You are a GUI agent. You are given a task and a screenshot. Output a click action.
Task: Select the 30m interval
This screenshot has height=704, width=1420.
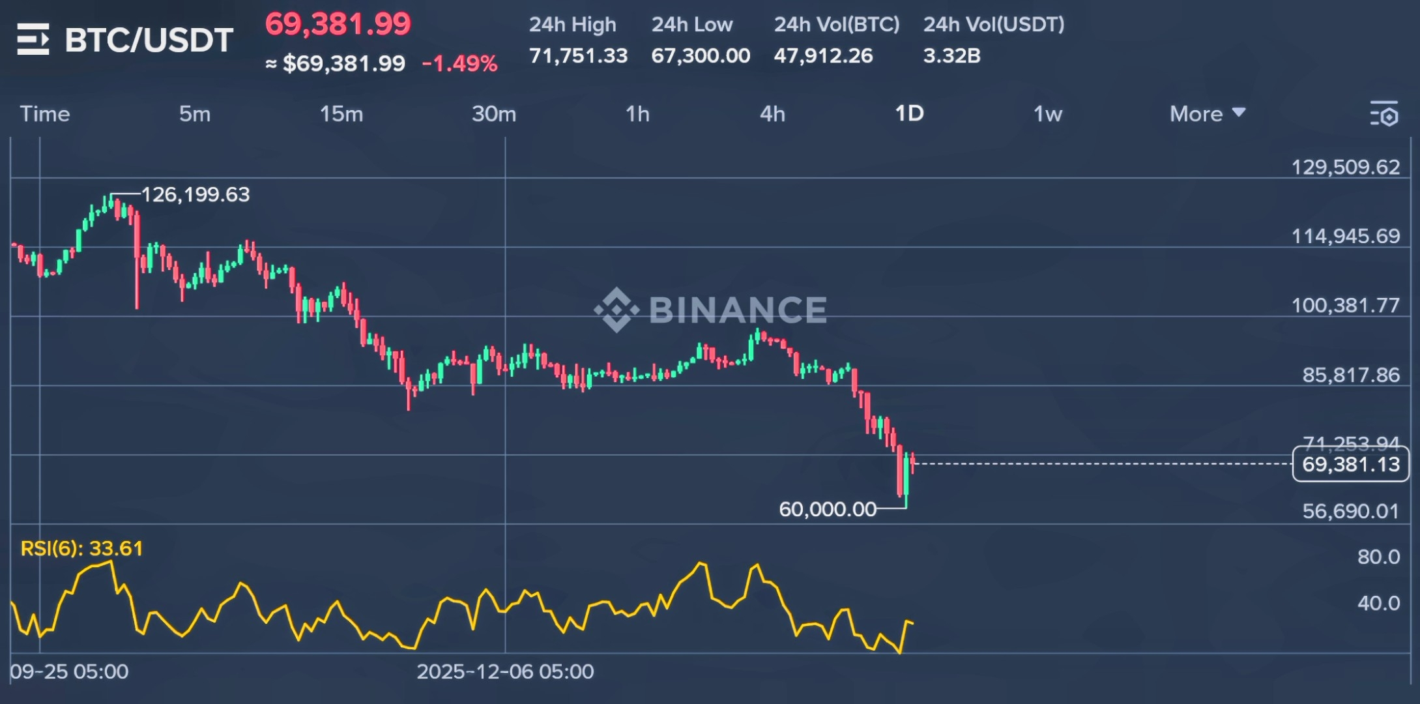point(494,114)
